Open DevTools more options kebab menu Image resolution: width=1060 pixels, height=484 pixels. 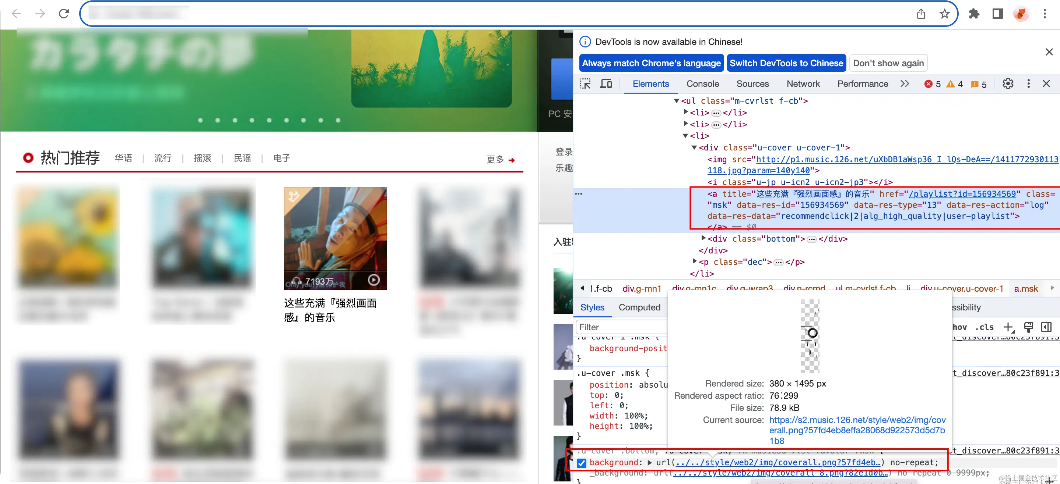click(x=1028, y=84)
